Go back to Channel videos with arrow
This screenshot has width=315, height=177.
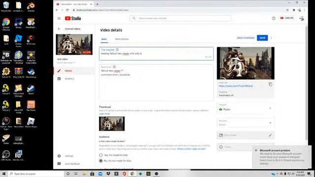point(59,29)
